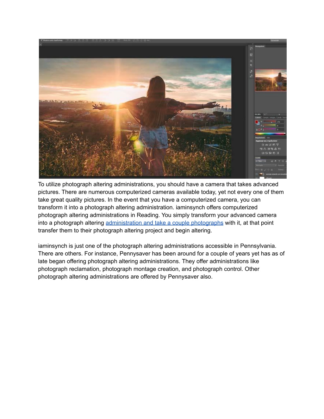Add a Curves adjustment
Viewport: 324px width, 419px height.
[x=270, y=145]
